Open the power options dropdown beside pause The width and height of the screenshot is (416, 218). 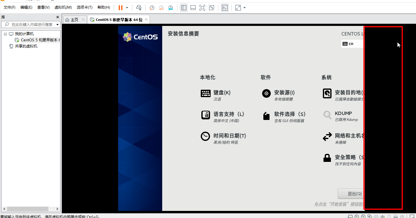point(127,8)
